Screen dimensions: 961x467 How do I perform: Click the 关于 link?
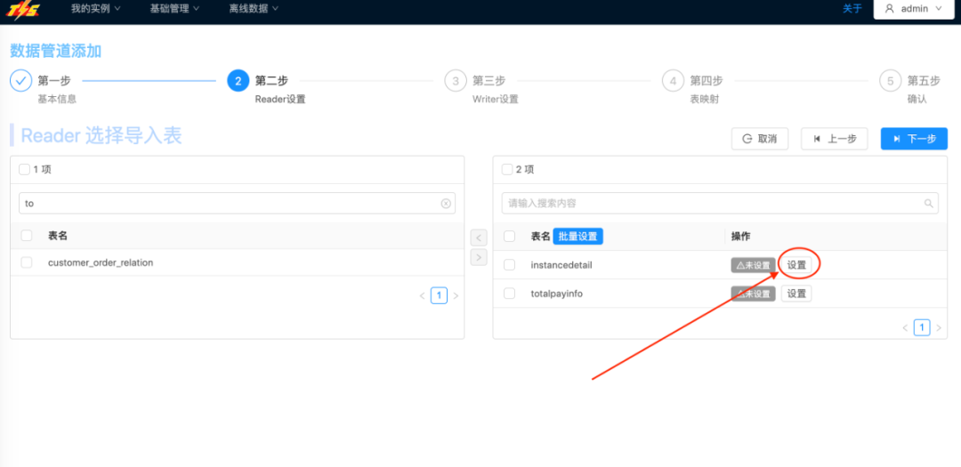[852, 9]
